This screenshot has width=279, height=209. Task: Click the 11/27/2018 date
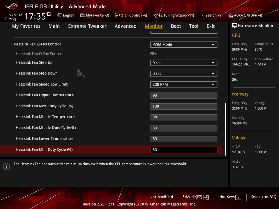[x=13, y=15]
